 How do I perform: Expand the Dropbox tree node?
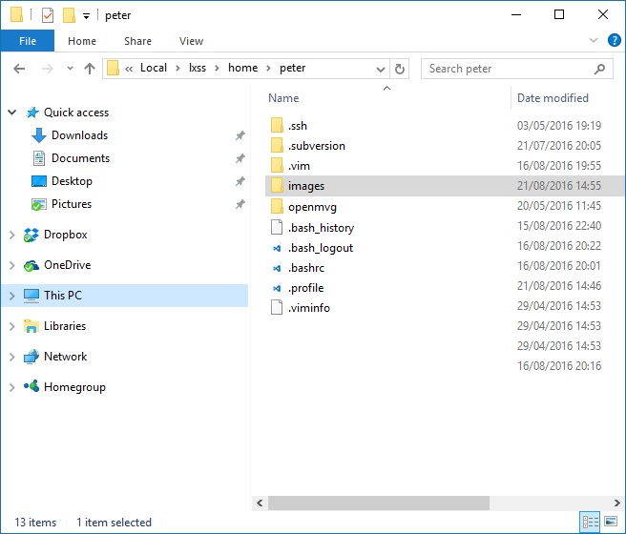click(x=12, y=235)
